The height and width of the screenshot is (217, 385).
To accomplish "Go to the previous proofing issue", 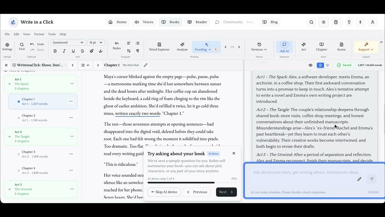I will [226, 47].
